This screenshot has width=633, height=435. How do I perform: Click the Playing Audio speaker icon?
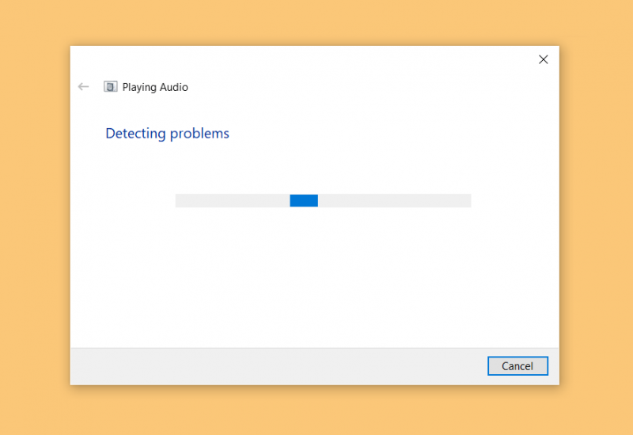pyautogui.click(x=111, y=86)
